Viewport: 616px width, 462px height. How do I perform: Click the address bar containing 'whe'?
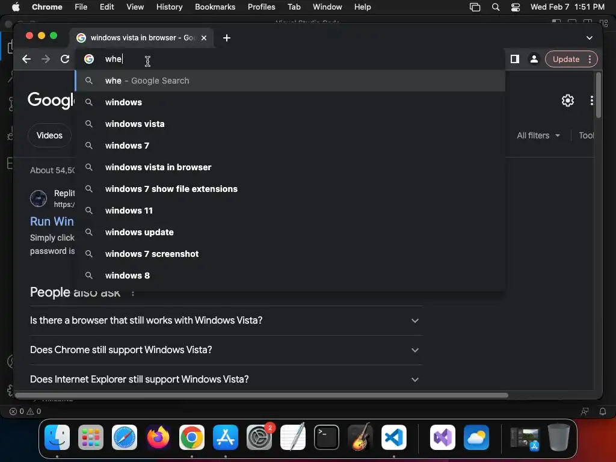291,59
